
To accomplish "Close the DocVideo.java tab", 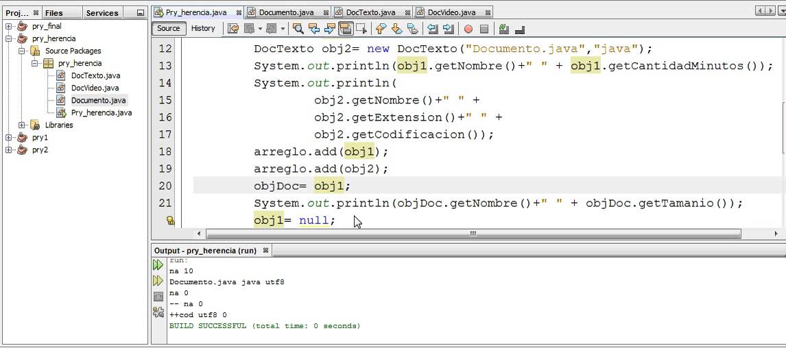I will (x=488, y=12).
